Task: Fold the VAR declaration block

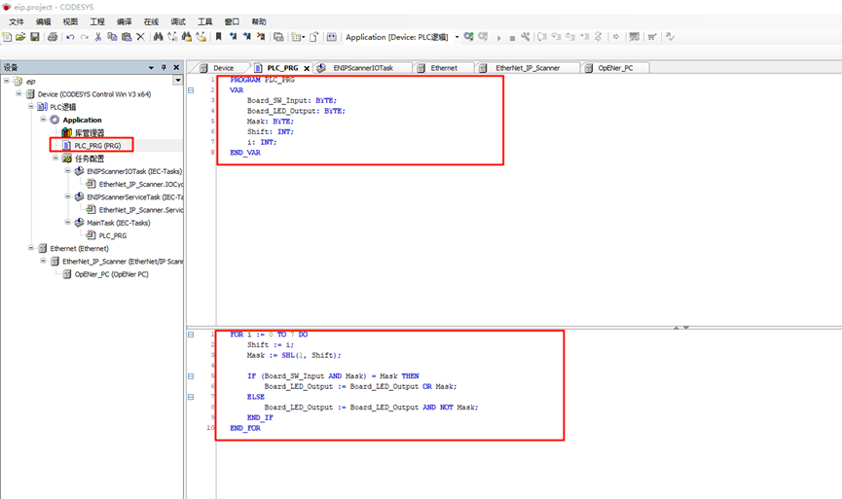Action: pos(191,90)
